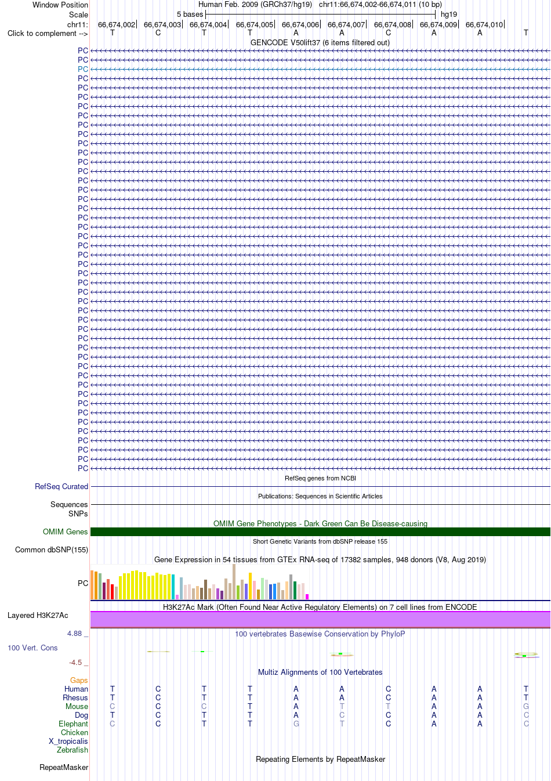This screenshot has height=781, width=551.
Task: Select the Human alignment row label
Action: click(76, 689)
